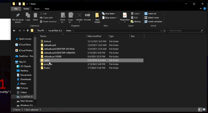Open the File menu tab
208x113 pixels.
click(x=16, y=9)
